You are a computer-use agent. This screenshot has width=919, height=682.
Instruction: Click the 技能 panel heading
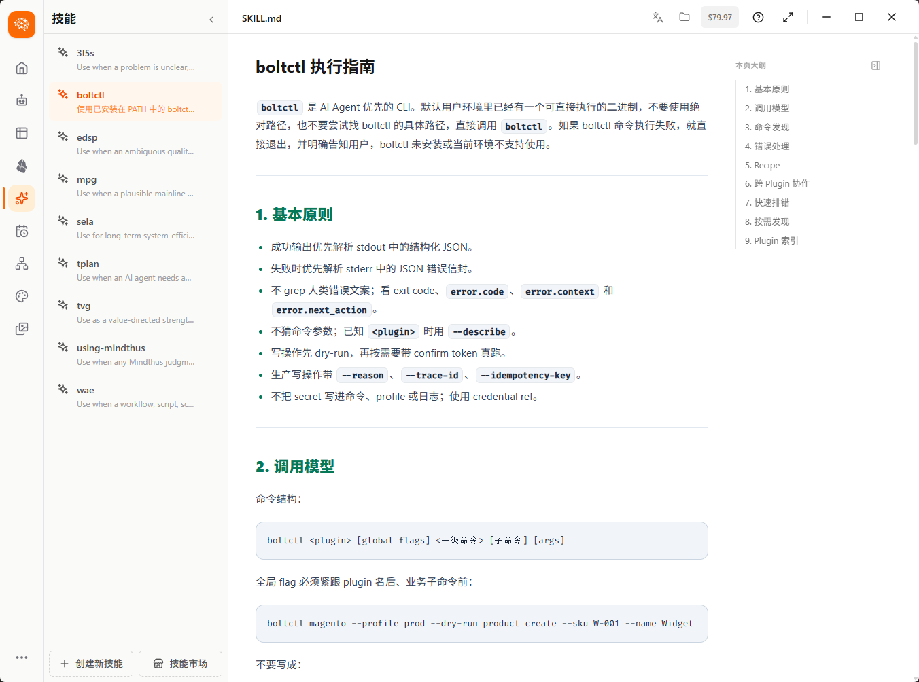(x=64, y=19)
